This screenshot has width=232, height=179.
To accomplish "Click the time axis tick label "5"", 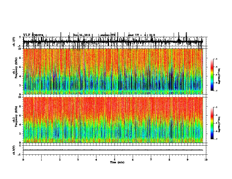I will pos(115,159).
